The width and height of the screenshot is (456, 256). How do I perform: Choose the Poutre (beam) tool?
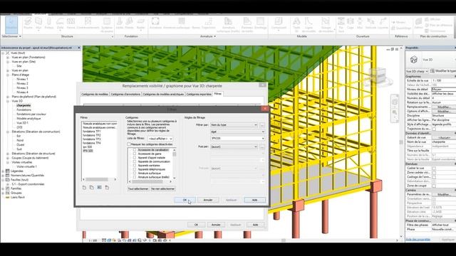coord(28,23)
